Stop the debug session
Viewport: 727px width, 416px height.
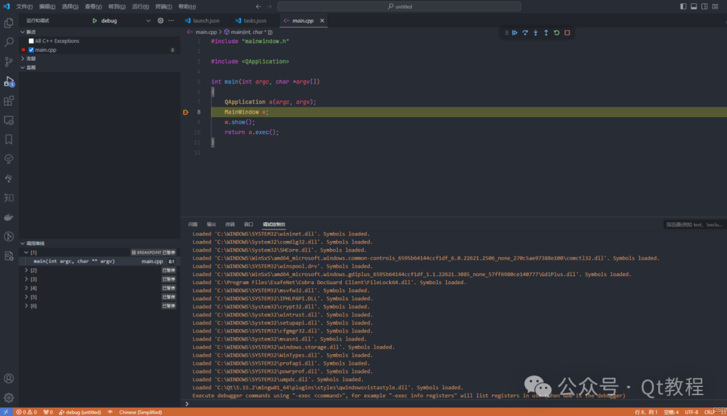[567, 33]
